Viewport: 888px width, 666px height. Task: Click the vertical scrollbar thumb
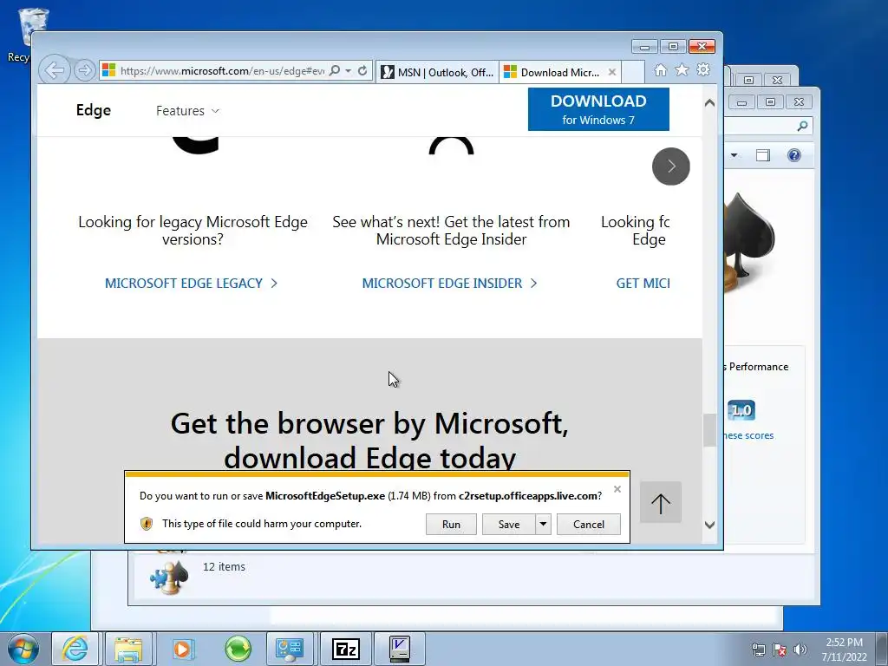pos(709,430)
